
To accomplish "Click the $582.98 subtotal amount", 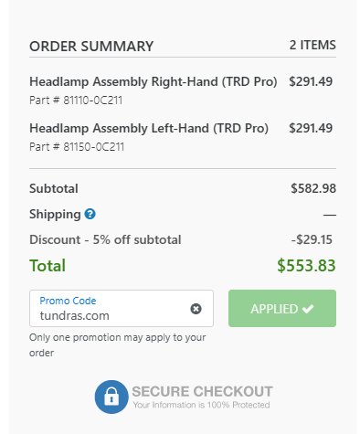I will pos(313,188).
